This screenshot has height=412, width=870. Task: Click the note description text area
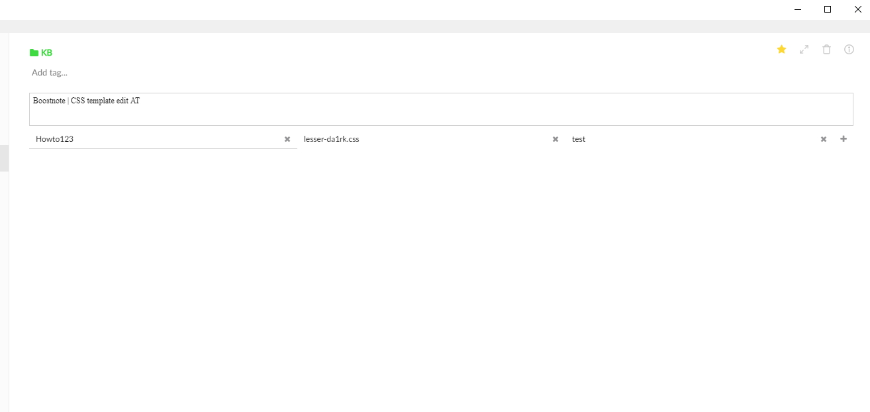pos(441,109)
